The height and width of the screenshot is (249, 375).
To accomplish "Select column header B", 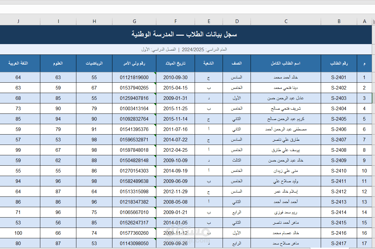I will (339, 21).
